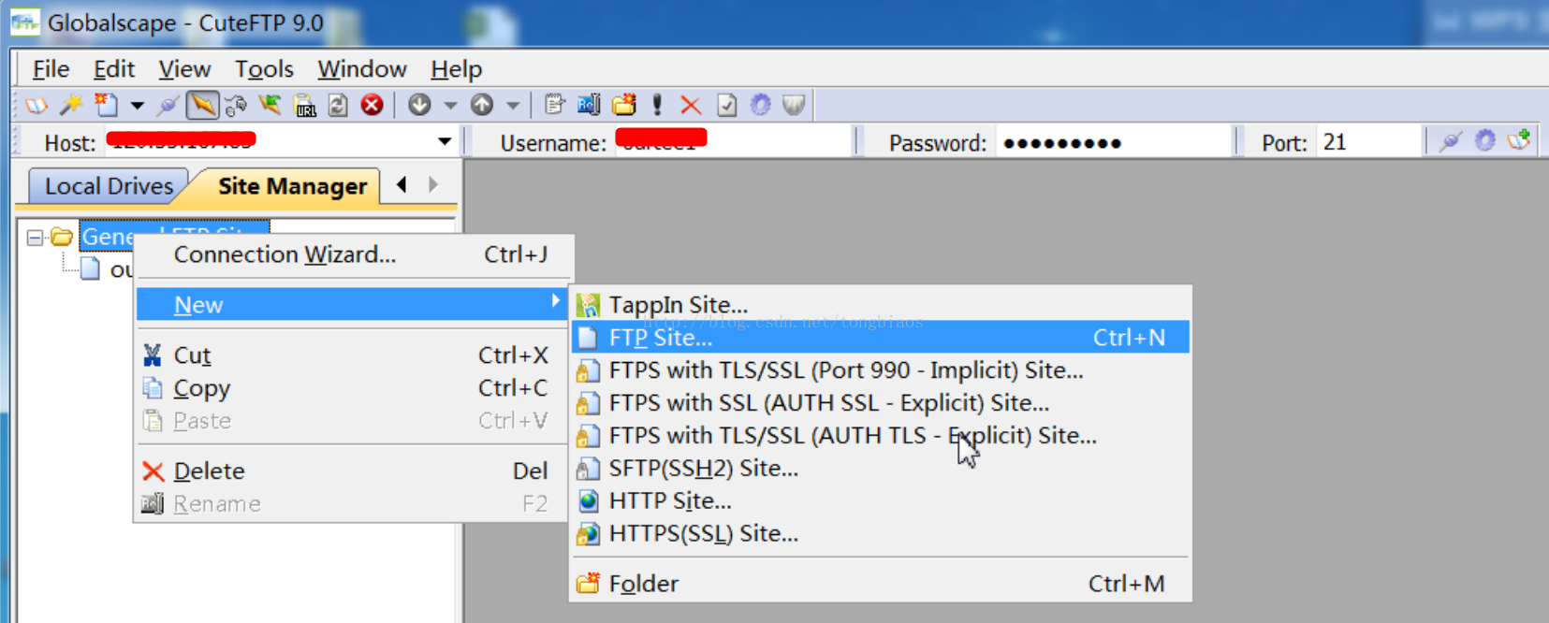Select FTP Site... in the submenu
The width and height of the screenshot is (1549, 623).
click(880, 338)
